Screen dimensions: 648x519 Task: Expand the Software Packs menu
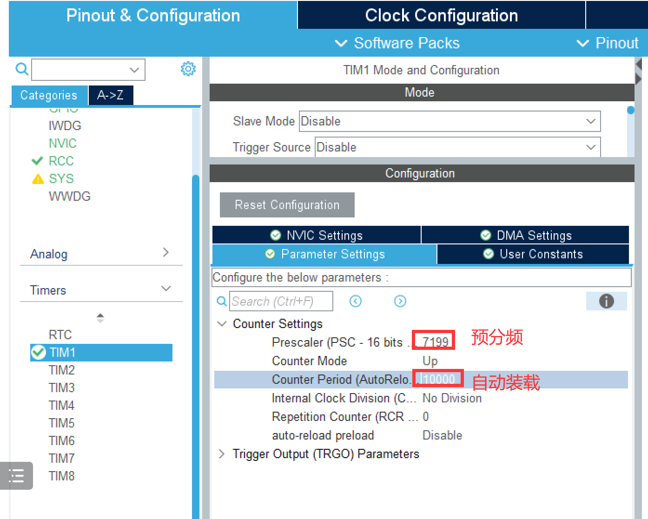click(397, 43)
